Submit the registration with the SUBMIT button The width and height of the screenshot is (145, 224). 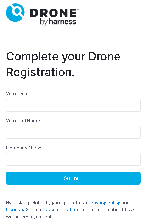(73, 178)
